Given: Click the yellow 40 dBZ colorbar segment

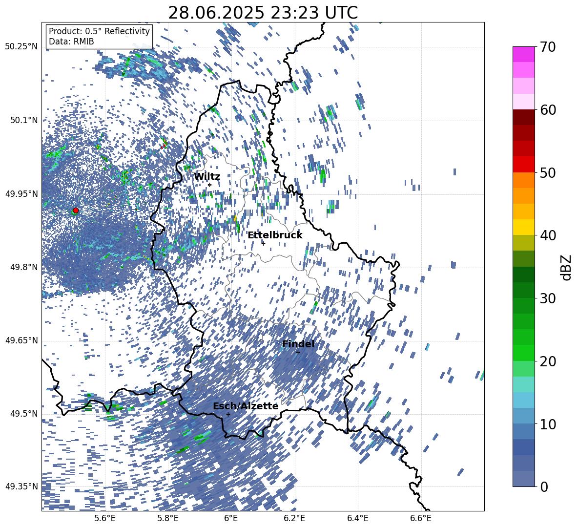Looking at the screenshot, I should pyautogui.click(x=523, y=227).
